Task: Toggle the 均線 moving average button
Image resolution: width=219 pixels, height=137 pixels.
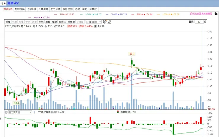Action: click(8, 22)
